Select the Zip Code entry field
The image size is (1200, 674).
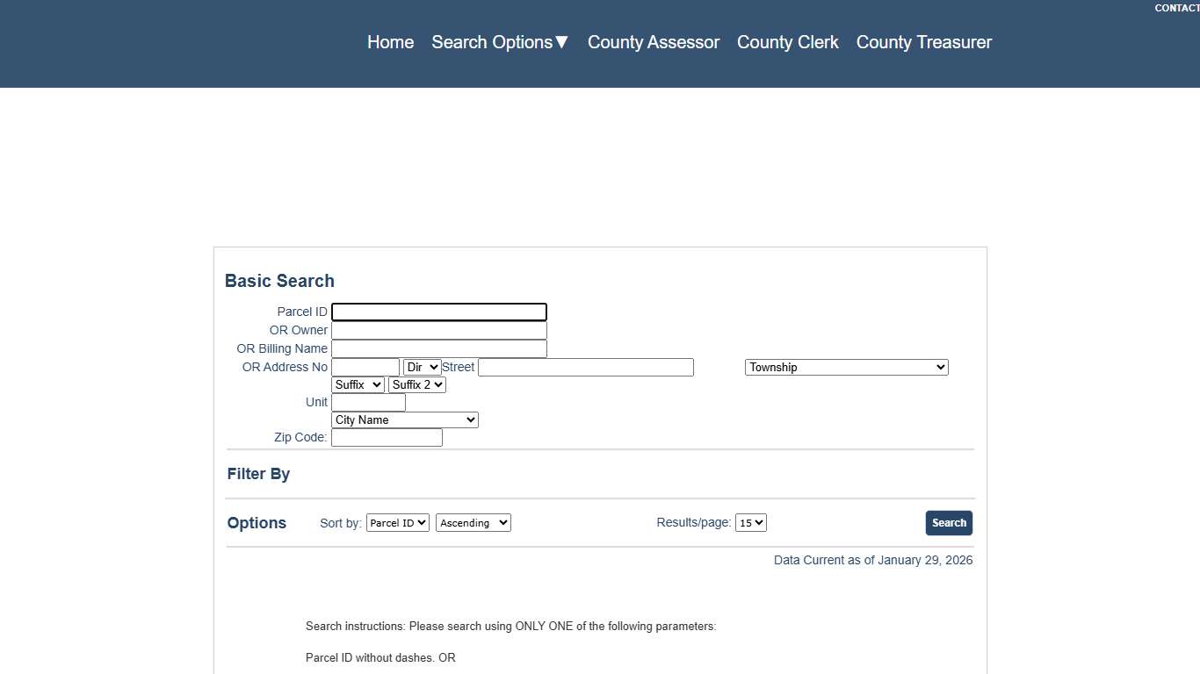[x=387, y=437]
